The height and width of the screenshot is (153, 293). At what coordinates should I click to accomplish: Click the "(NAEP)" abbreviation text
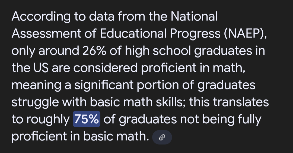point(246,34)
